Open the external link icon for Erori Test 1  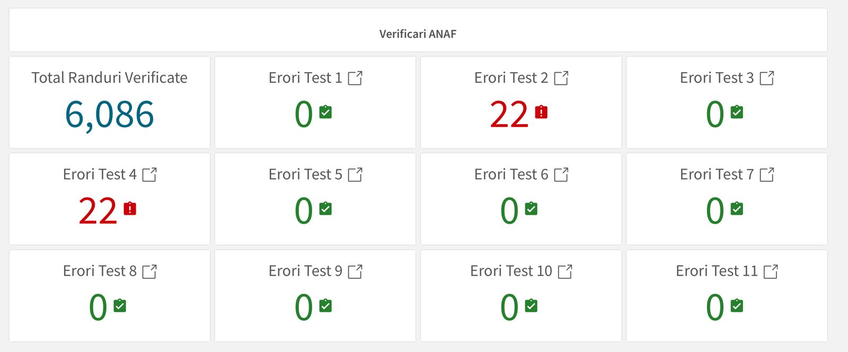[355, 78]
